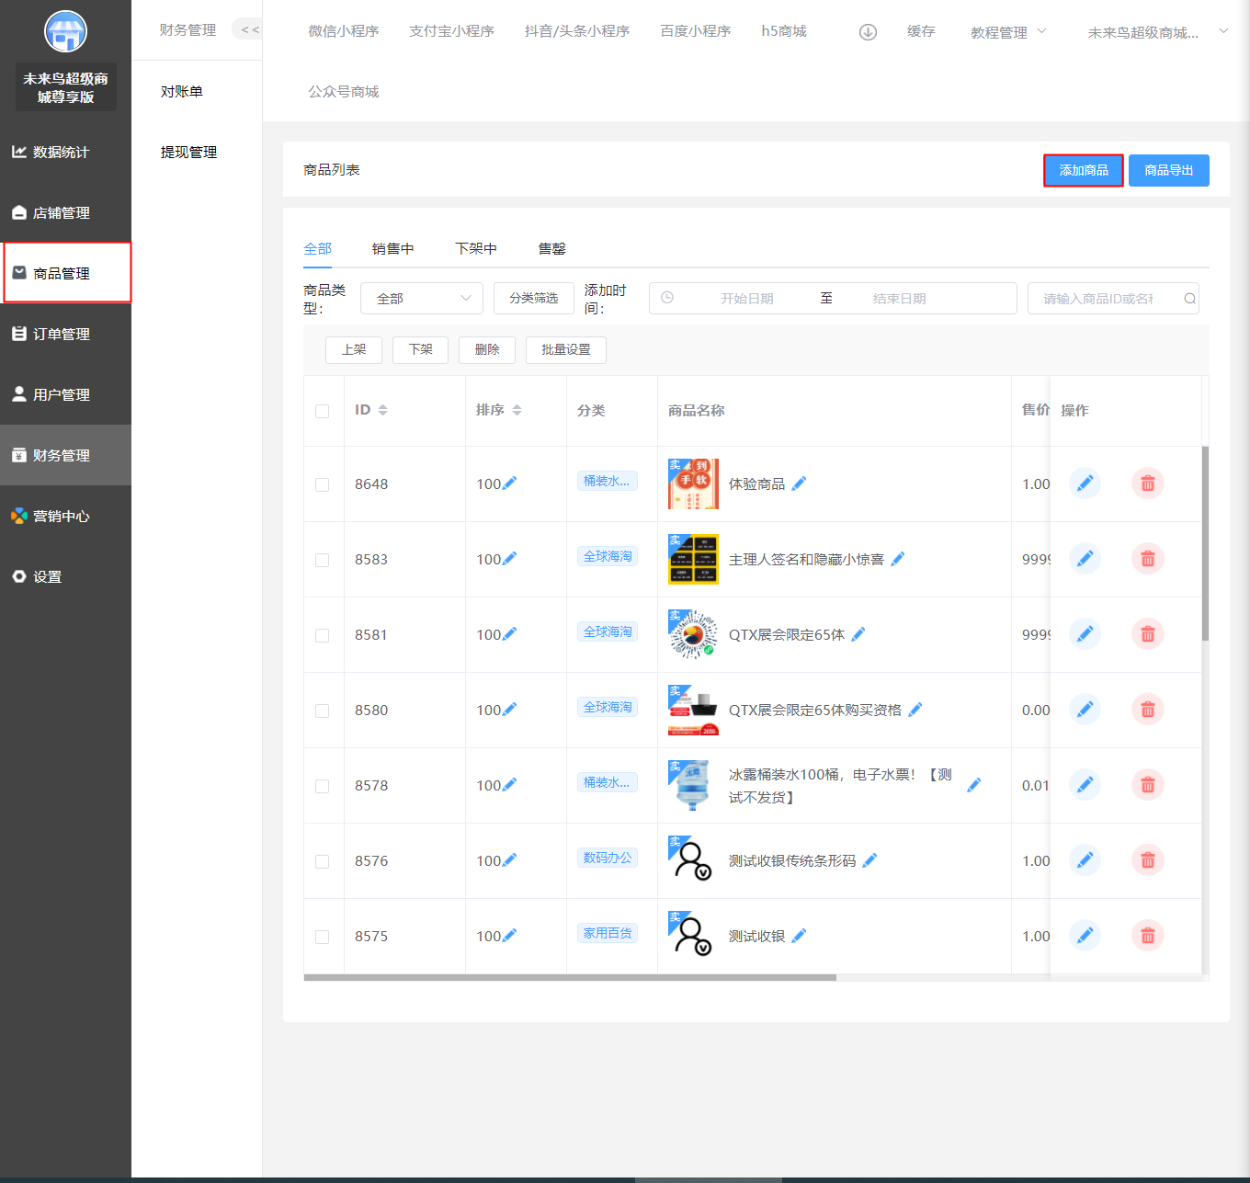Edit sort value pencil for product 8581
Viewport: 1250px width, 1183px height.
[510, 634]
